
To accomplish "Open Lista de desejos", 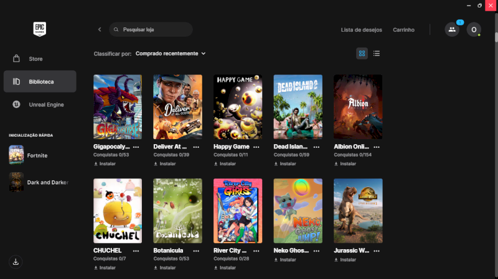I will pos(361,30).
